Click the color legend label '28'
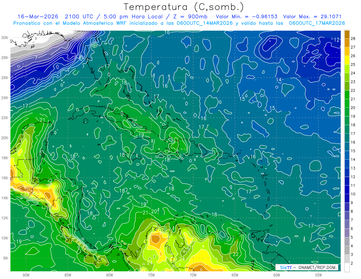The width and height of the screenshot is (361, 279). click(x=353, y=39)
